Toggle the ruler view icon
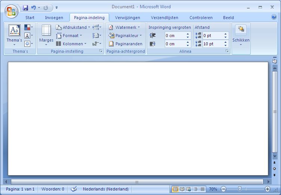This screenshot has height=195, width=281. 274,61
